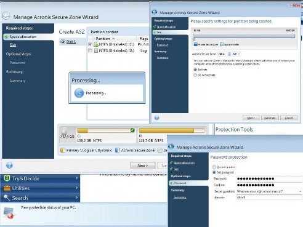Click green arrow beside Space allocation step

tap(6, 37)
